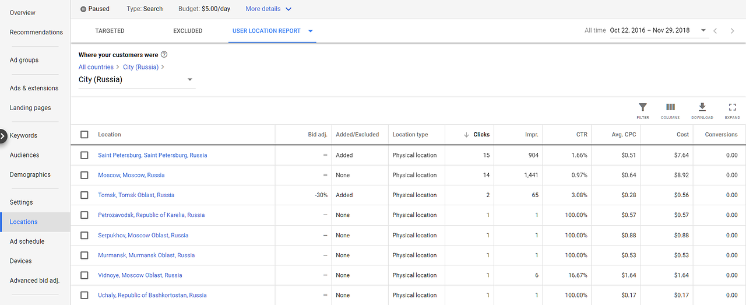Screen dimensions: 746x305
Task: Check the Murmansk row checkbox
Action: pos(85,255)
